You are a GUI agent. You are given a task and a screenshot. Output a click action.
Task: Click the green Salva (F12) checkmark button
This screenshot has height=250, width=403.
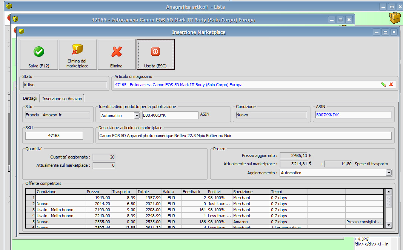(39, 55)
